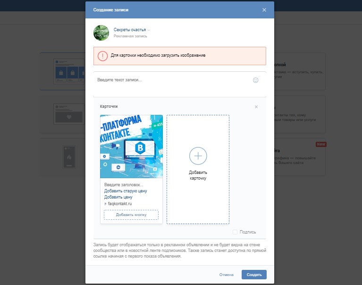
Task: Remove the Карточки block with its X
Action: click(256, 107)
